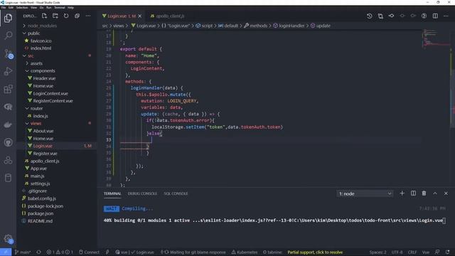Open main.js file
The height and width of the screenshot is (256, 455).
pos(37,176)
